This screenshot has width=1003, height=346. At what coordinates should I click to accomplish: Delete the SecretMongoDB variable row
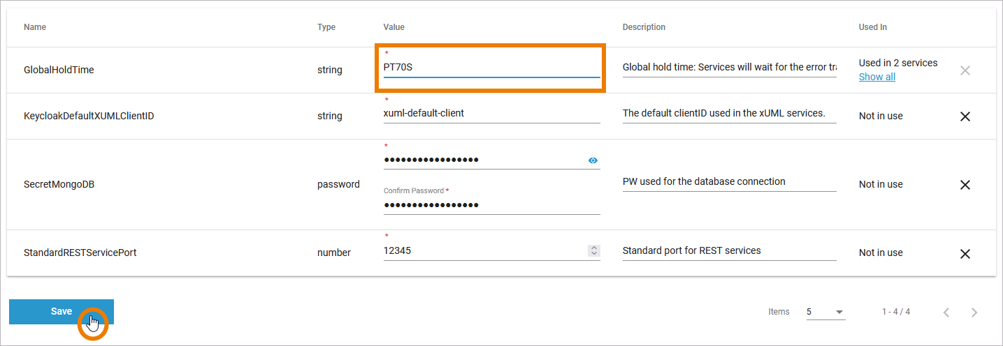(965, 185)
